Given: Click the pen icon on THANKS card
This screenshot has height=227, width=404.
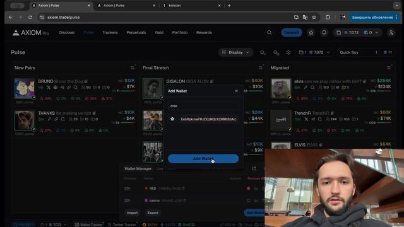Looking at the screenshot, I should (49, 119).
